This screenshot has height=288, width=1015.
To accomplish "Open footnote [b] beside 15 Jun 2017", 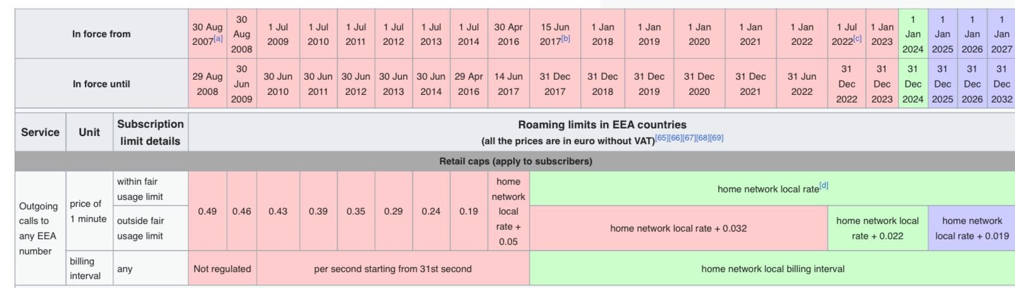I will [x=566, y=39].
